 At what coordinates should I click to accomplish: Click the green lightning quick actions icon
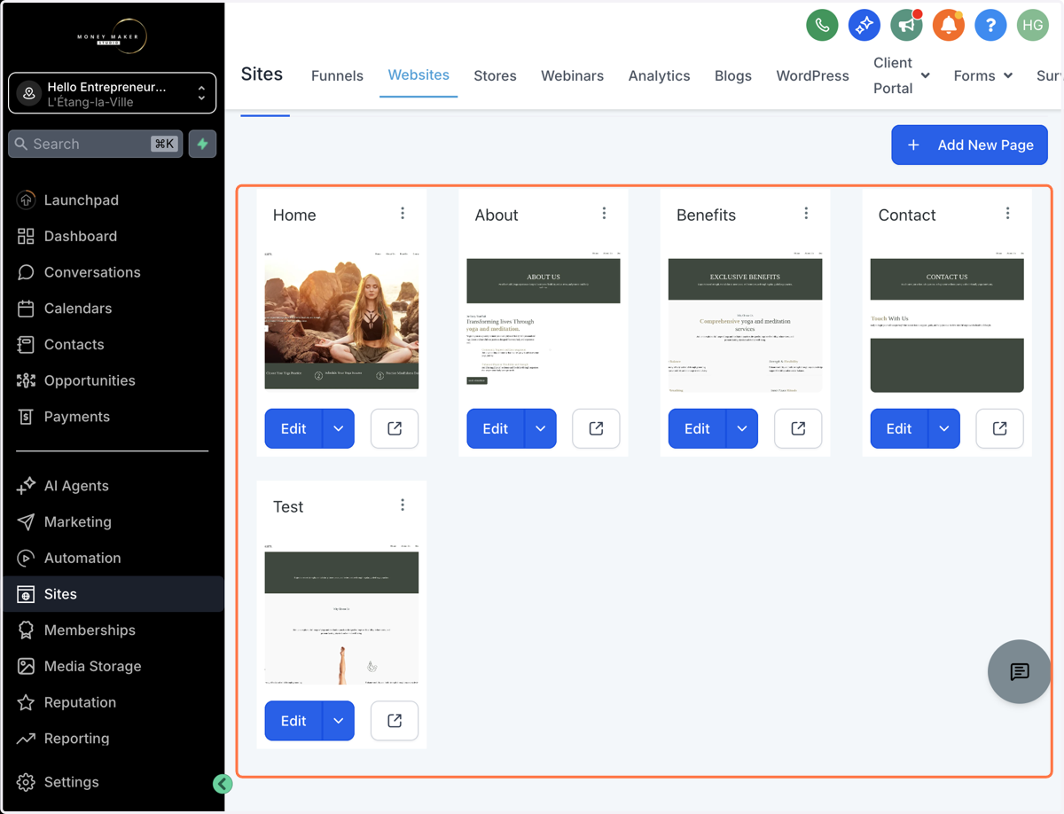click(203, 144)
